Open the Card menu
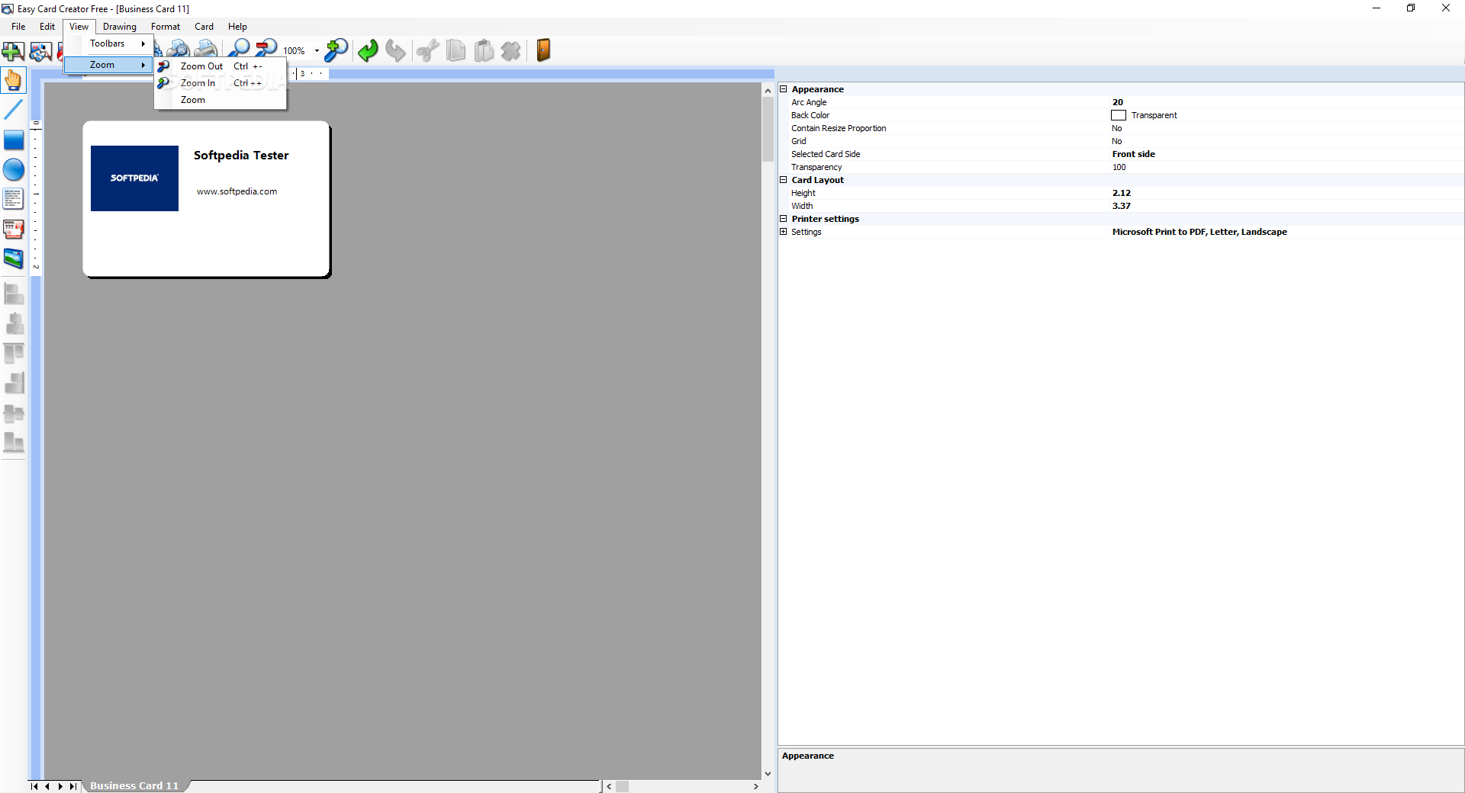The image size is (1465, 793). (x=204, y=27)
